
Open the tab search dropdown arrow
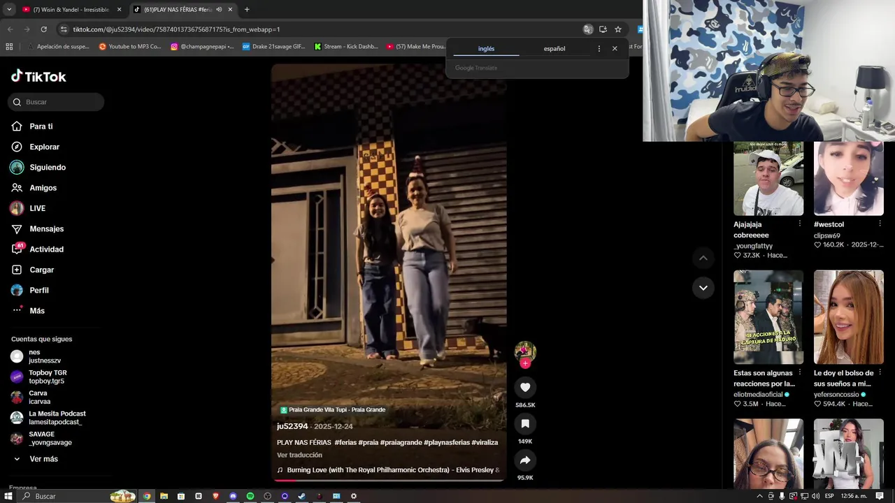[x=9, y=10]
